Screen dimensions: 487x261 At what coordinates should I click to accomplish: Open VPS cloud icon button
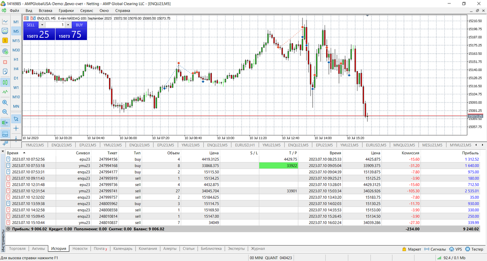click(456, 249)
